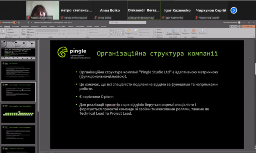
Task: Select the Чиркунов Сергій participant tile
Action: (x=211, y=10)
